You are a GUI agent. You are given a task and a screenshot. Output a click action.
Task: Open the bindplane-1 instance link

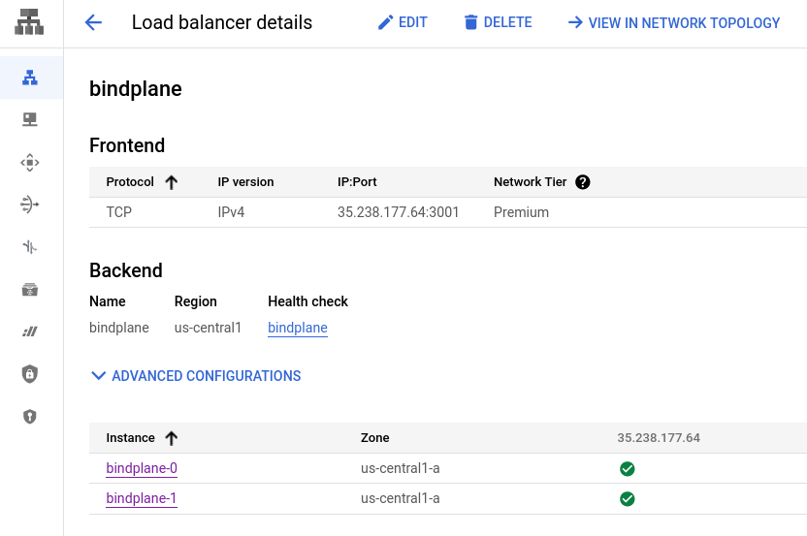point(142,498)
